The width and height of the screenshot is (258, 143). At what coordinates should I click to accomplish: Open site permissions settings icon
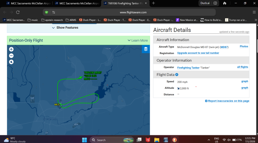pyautogui.click(x=54, y=12)
